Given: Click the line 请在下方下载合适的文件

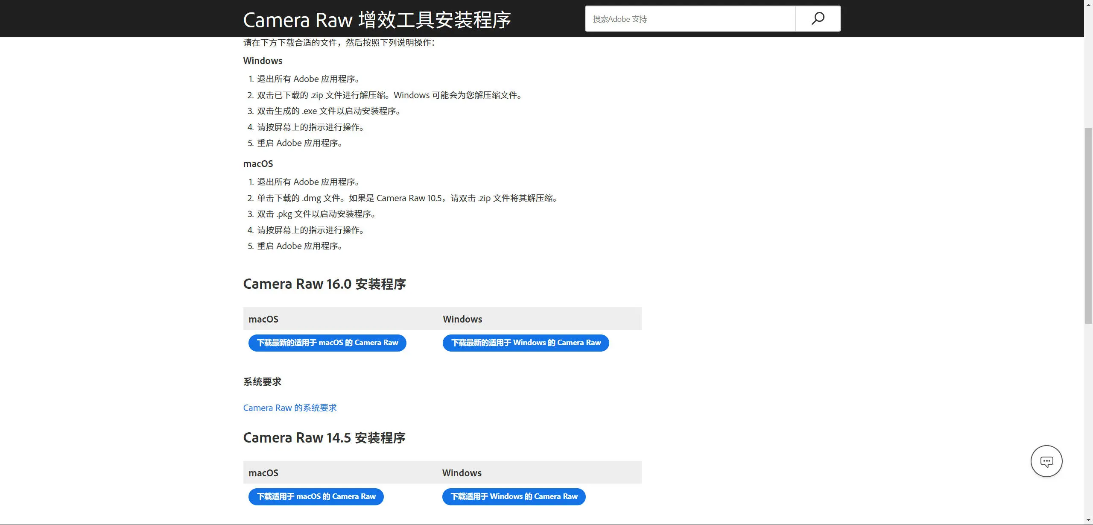Looking at the screenshot, I should (x=339, y=42).
